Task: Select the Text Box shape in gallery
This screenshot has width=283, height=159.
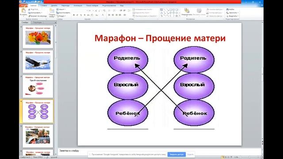Action: point(161,10)
